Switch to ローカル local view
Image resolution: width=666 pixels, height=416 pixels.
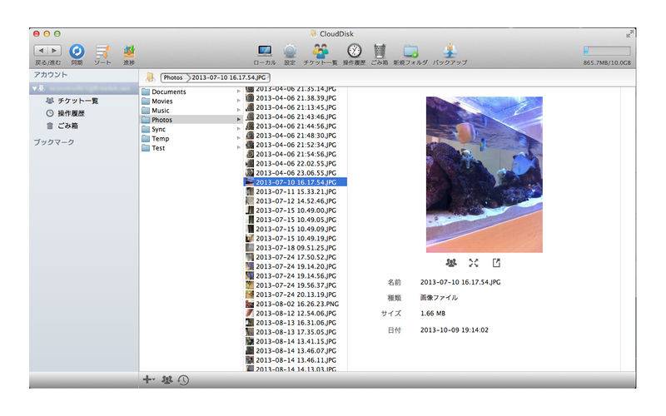pos(265,51)
